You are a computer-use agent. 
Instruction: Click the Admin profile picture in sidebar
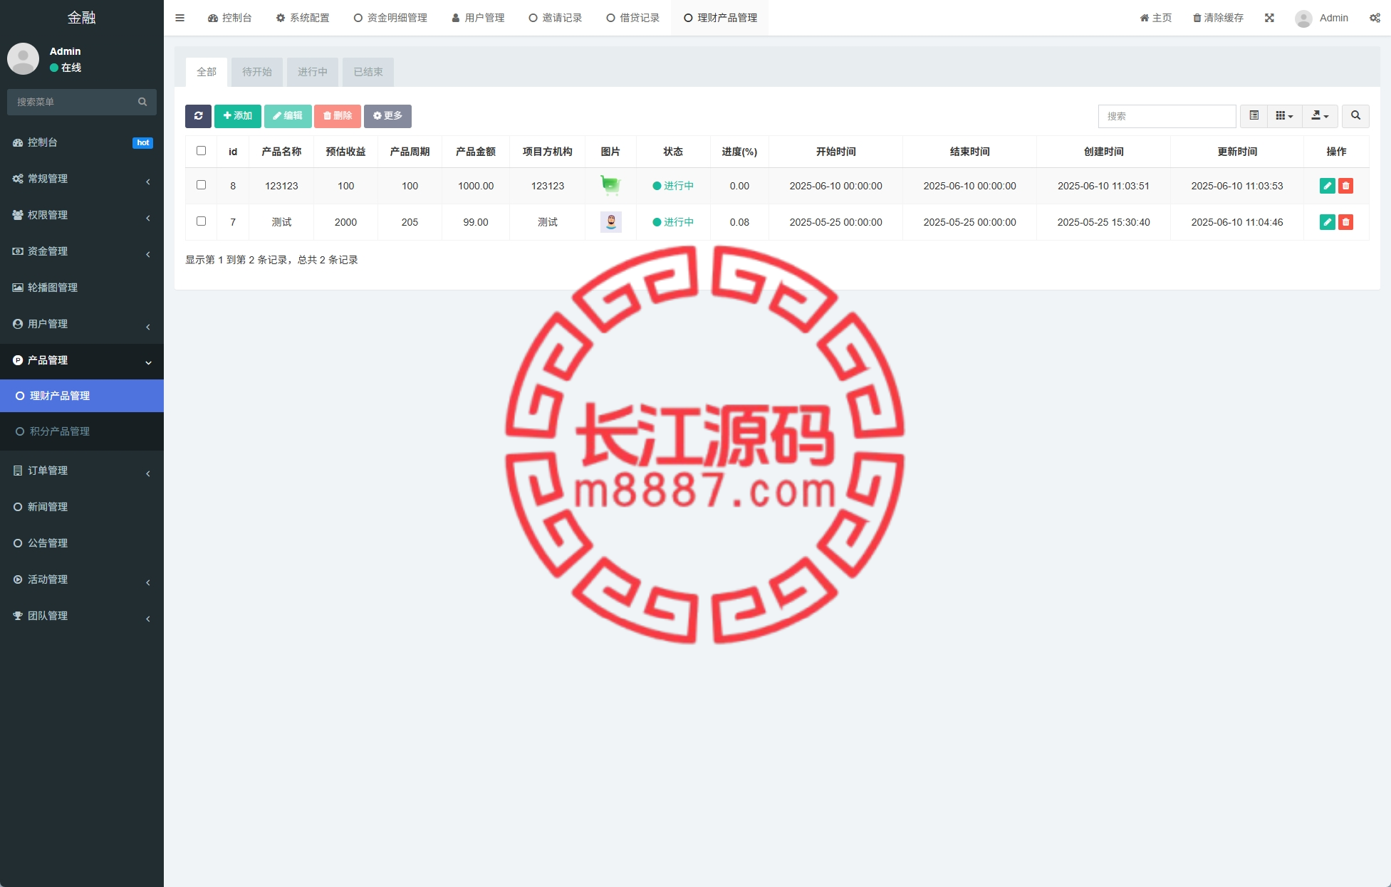click(x=24, y=58)
